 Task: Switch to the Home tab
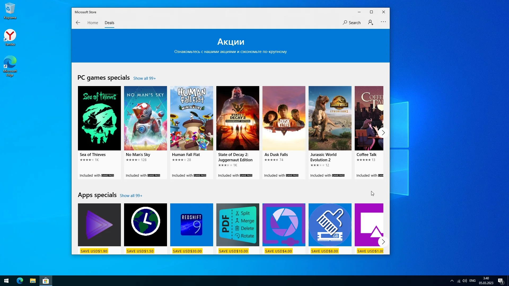coord(93,23)
